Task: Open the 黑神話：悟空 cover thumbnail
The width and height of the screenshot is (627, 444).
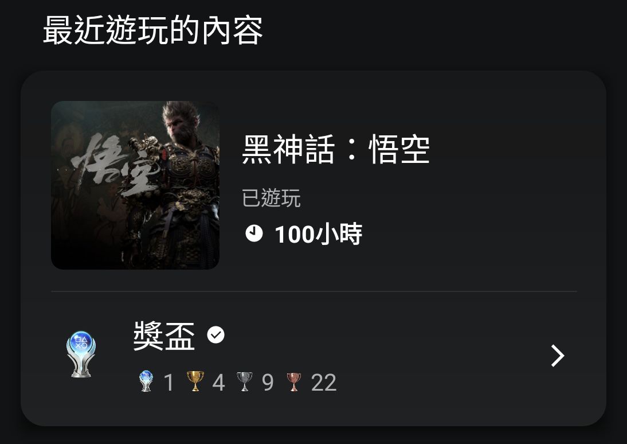Action: [x=135, y=185]
